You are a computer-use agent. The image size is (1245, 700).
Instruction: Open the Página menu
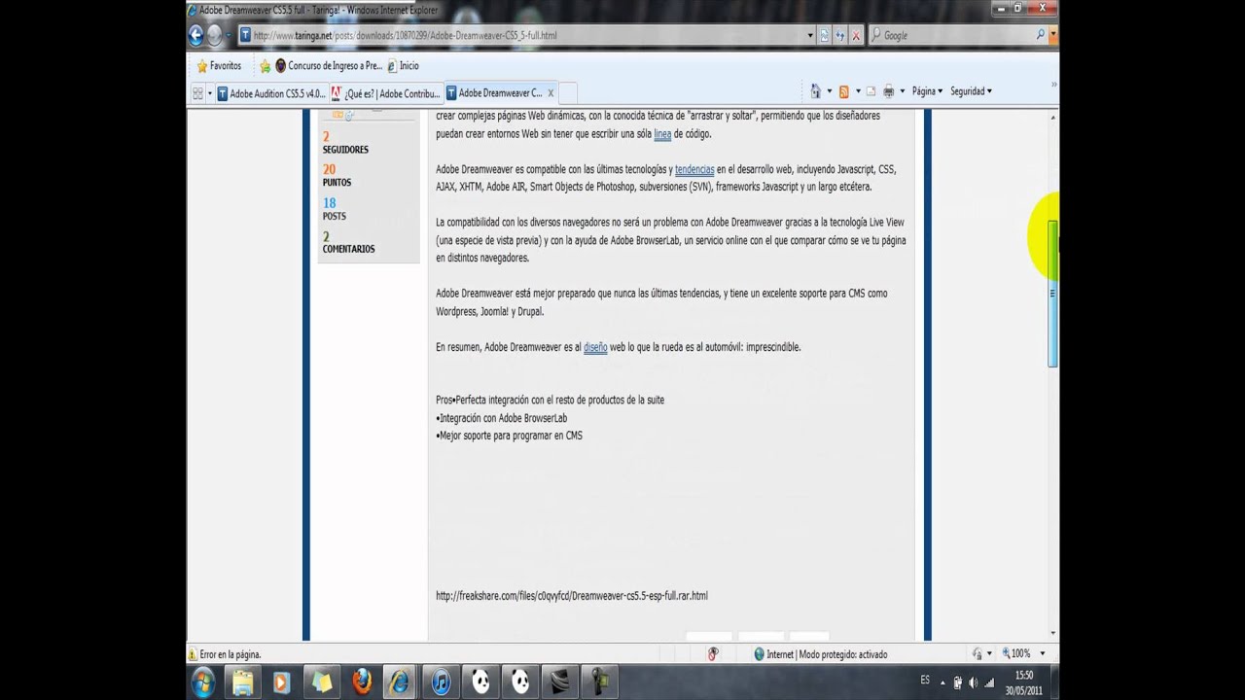point(926,91)
